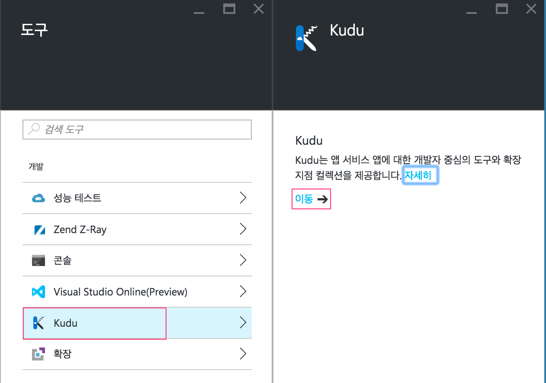
Task: Click the search magnifier icon
Action: [x=33, y=129]
